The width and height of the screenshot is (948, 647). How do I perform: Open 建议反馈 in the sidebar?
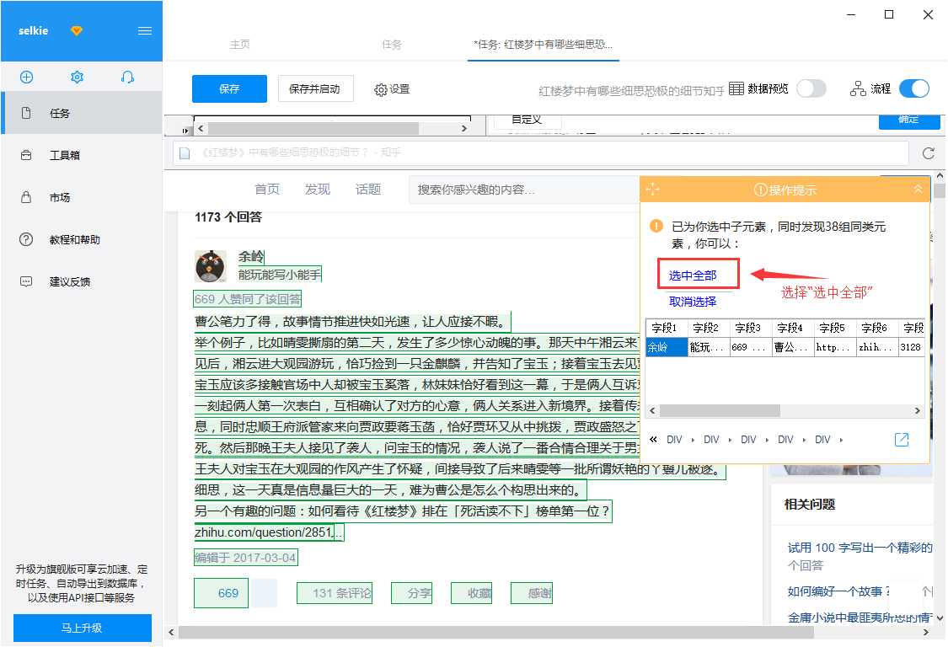click(x=82, y=281)
